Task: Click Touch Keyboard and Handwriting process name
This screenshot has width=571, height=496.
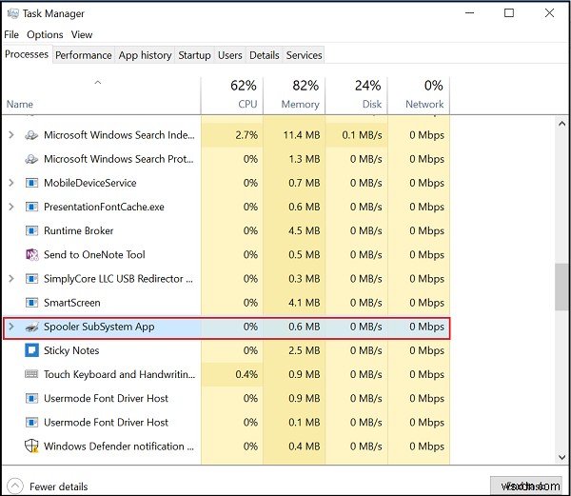Action: pos(120,374)
